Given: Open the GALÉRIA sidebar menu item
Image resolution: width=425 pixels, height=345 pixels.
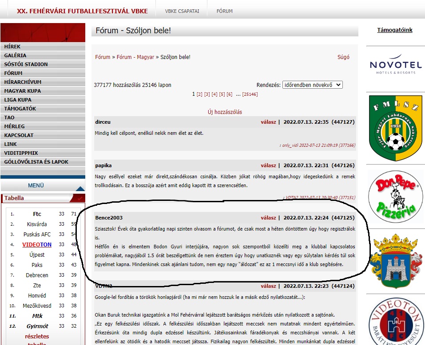Looking at the screenshot, I should (16, 55).
